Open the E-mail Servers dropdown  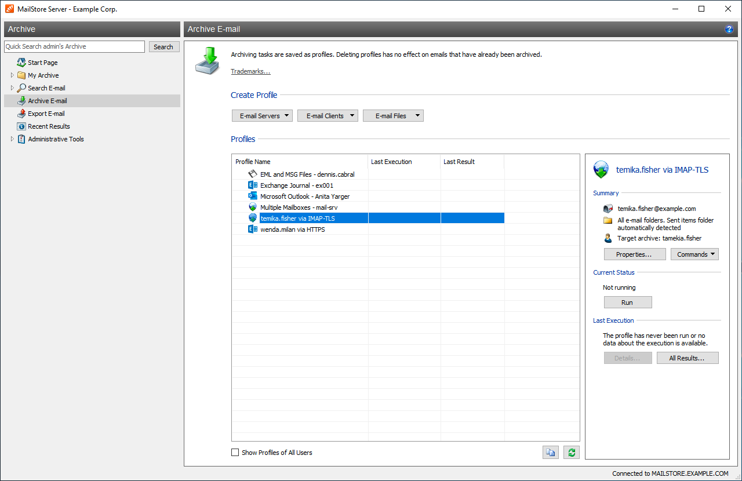262,116
